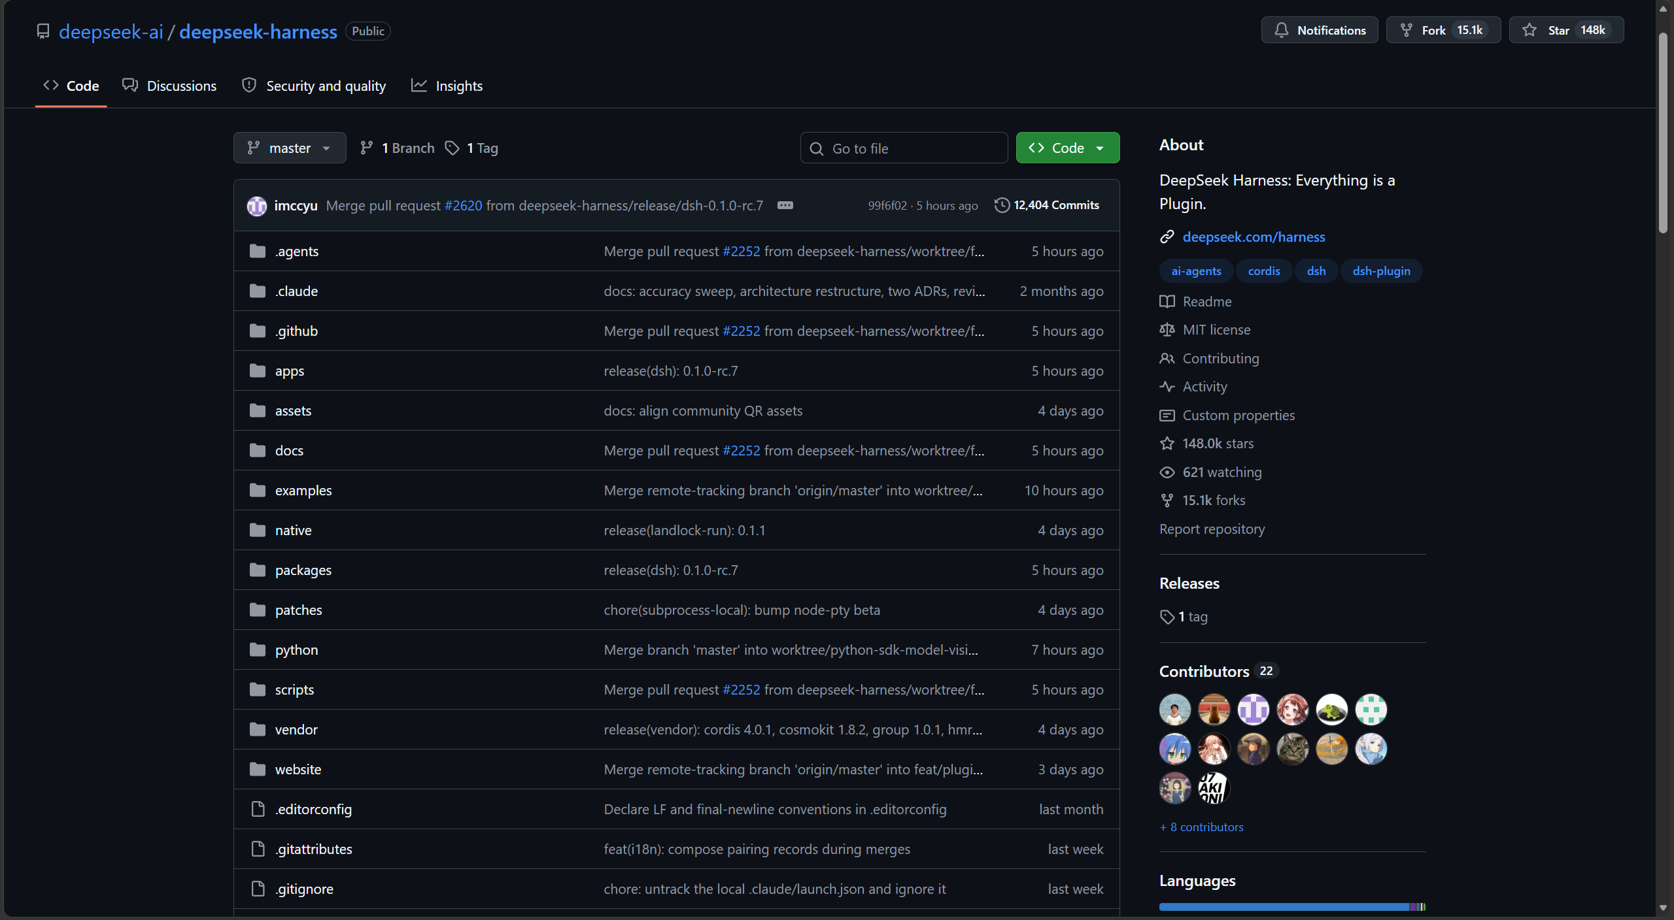Viewport: 1674px width, 920px height.
Task: Click the commit history clock icon
Action: coord(1002,205)
